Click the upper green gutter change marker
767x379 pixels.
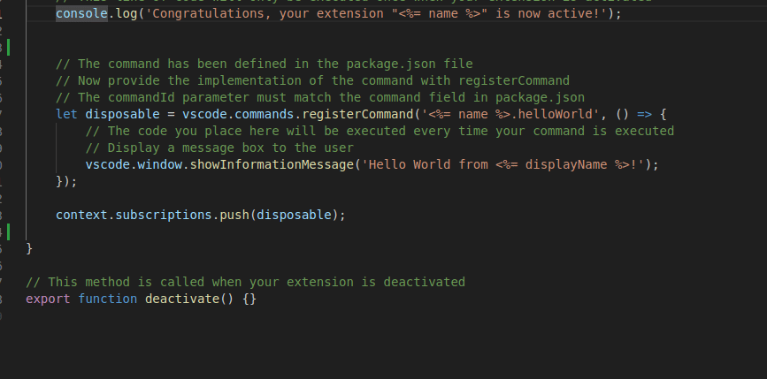point(8,47)
